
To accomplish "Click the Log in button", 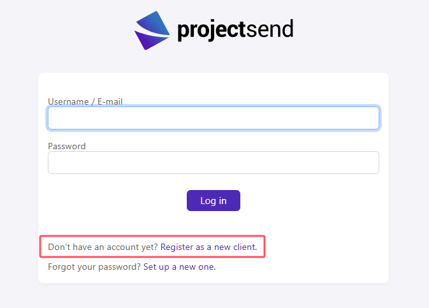I will 214,201.
